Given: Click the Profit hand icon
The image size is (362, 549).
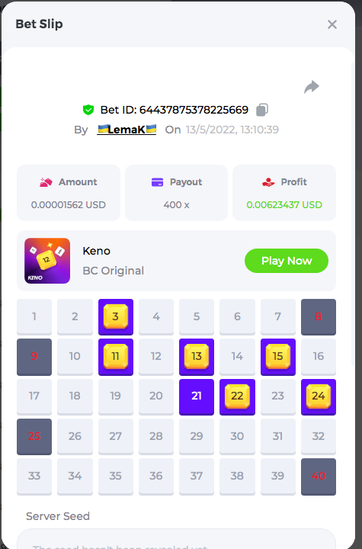Looking at the screenshot, I should (x=268, y=182).
